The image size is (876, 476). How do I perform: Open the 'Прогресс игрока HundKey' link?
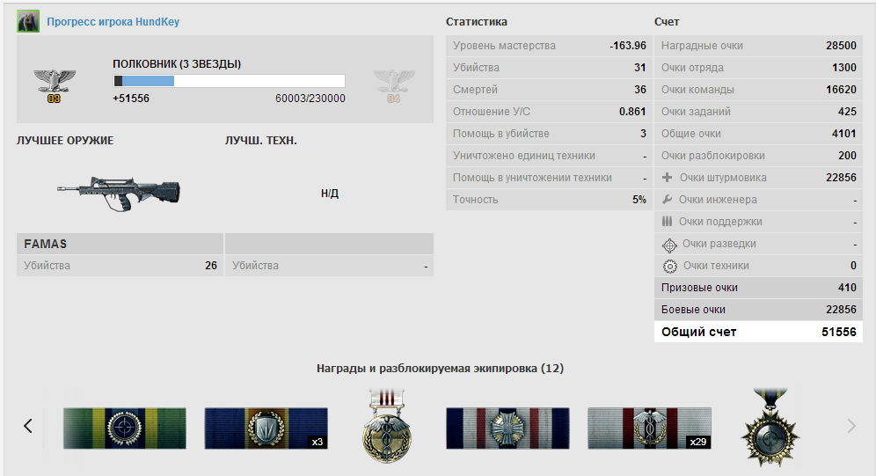(x=113, y=22)
